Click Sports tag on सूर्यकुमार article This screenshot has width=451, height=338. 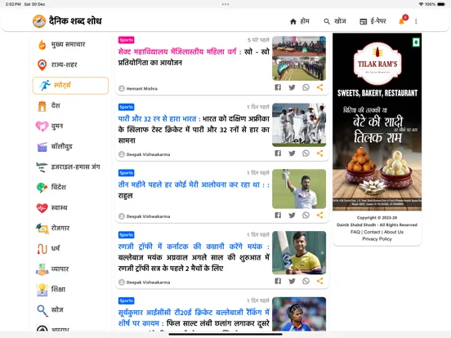point(127,300)
